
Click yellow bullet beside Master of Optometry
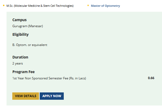(88, 5)
